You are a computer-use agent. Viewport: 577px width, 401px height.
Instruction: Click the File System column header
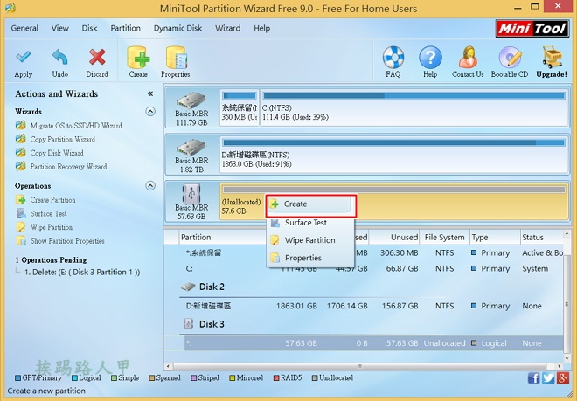(444, 238)
